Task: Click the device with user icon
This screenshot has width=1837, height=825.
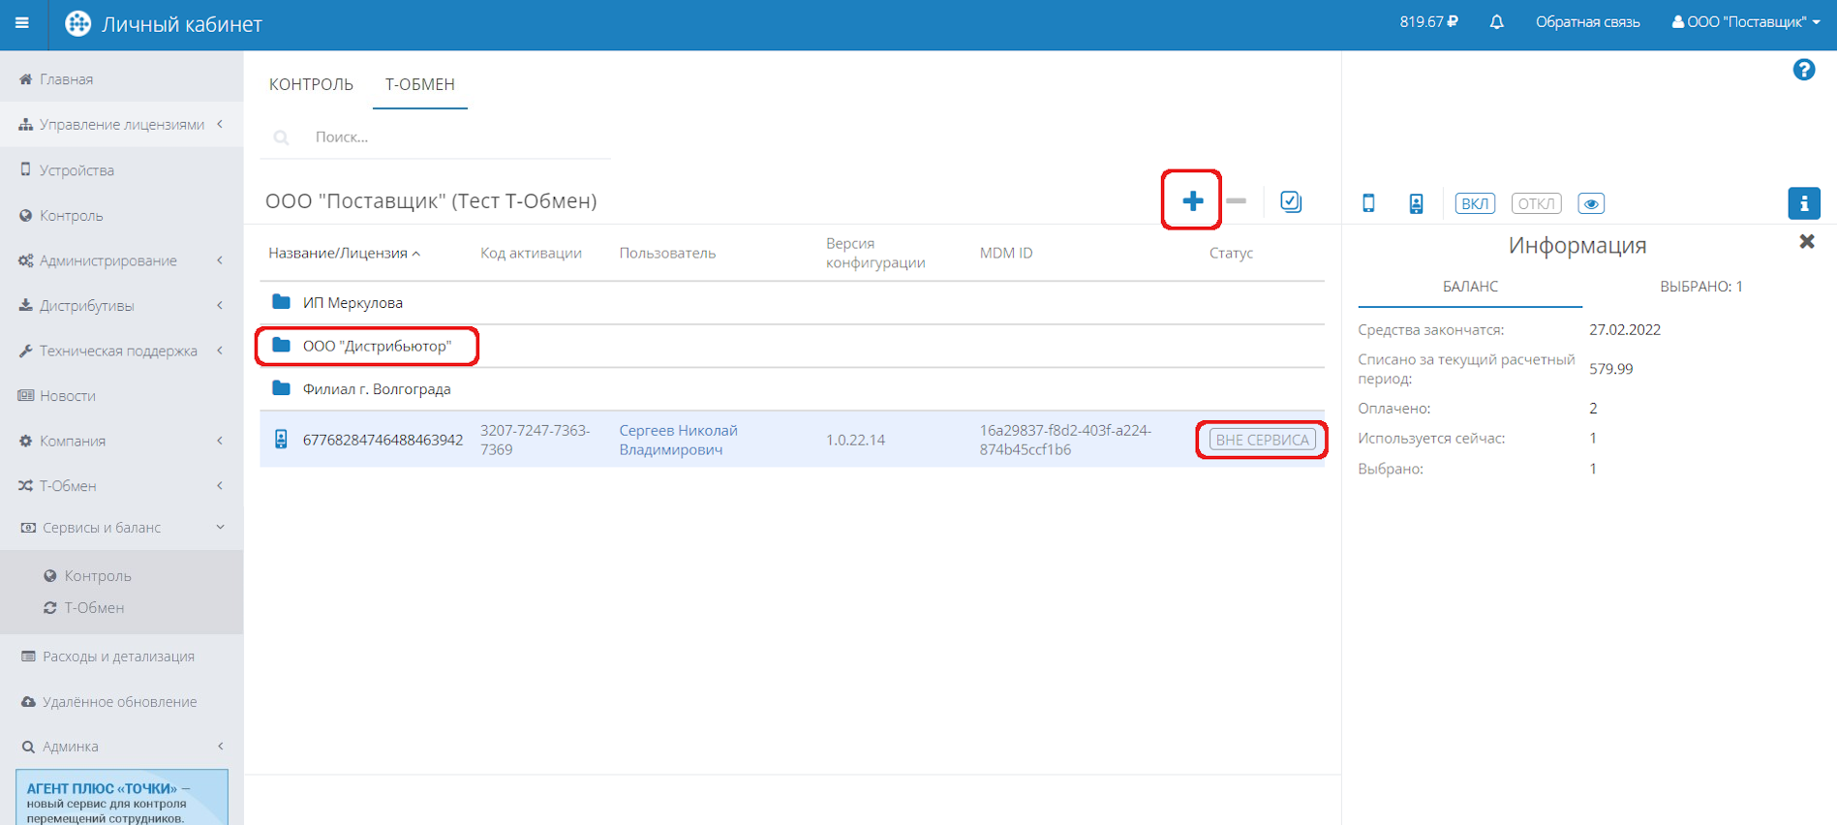Action: [1416, 203]
